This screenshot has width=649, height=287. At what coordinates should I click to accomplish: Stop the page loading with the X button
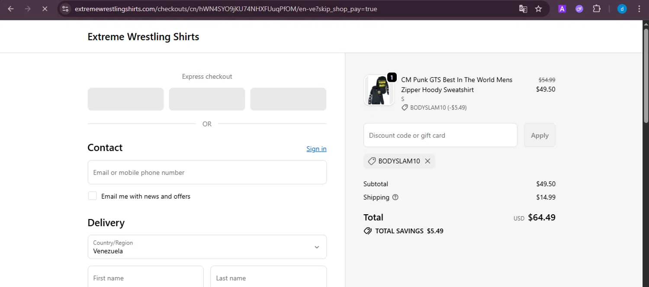point(45,9)
